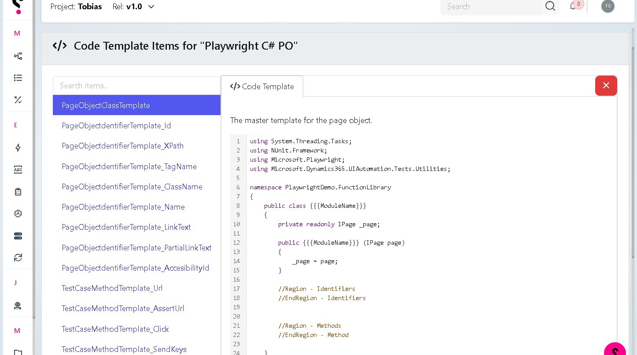The width and height of the screenshot is (637, 355).
Task: Click the 'Code Template Items' page heading
Action: [186, 46]
